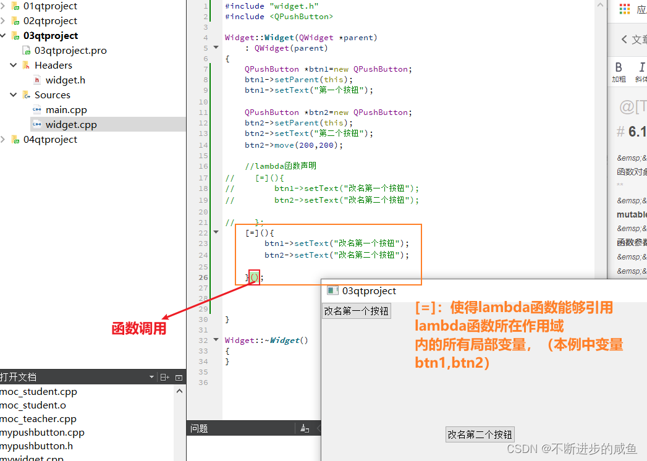Image resolution: width=647 pixels, height=461 pixels.
Task: Click the main.cpp file icon
Action: 37,110
